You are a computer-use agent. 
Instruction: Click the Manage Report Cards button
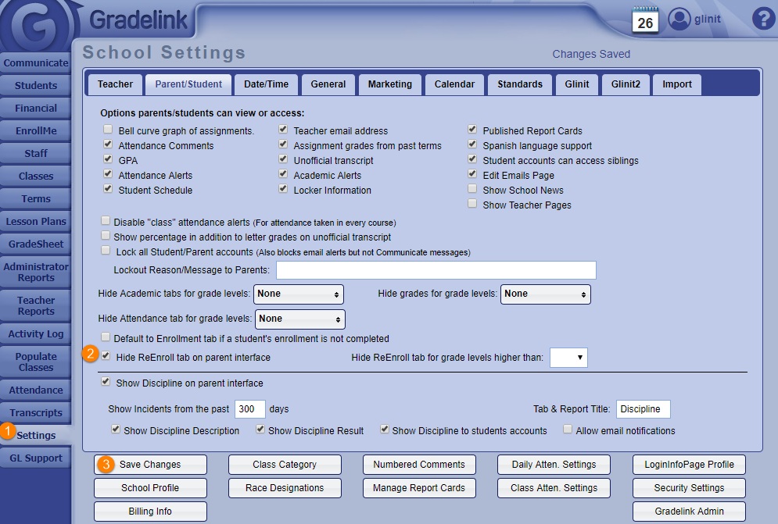point(419,488)
